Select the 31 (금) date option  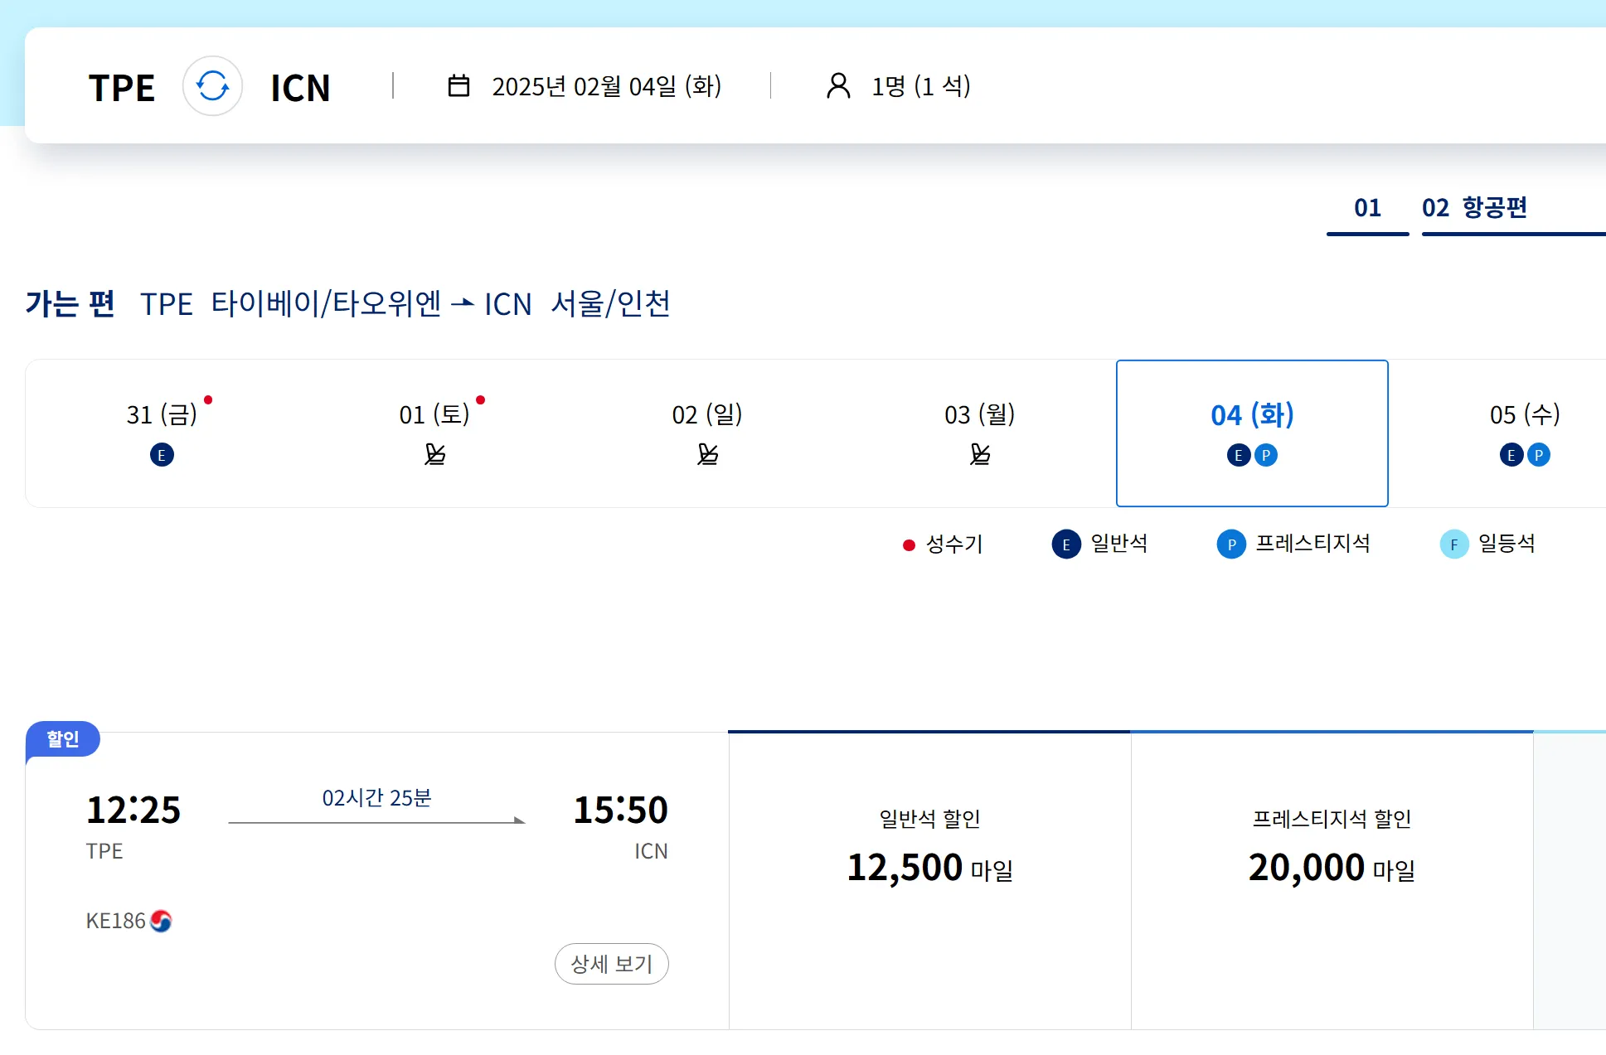click(x=162, y=432)
